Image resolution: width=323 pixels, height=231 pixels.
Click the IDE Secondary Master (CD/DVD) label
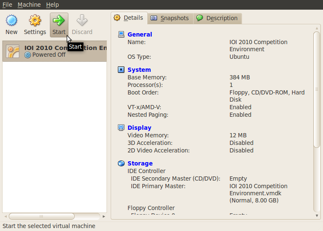(175, 178)
